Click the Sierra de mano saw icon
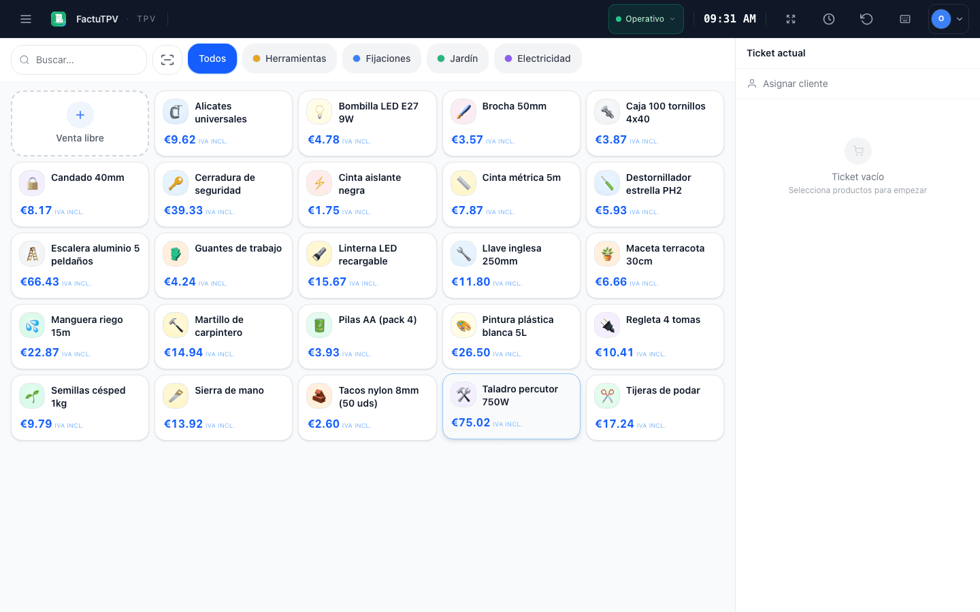 176,396
